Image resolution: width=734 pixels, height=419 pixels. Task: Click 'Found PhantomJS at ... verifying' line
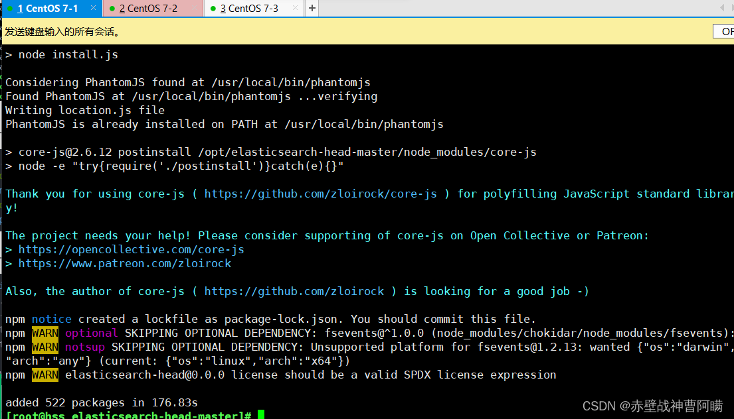point(191,97)
